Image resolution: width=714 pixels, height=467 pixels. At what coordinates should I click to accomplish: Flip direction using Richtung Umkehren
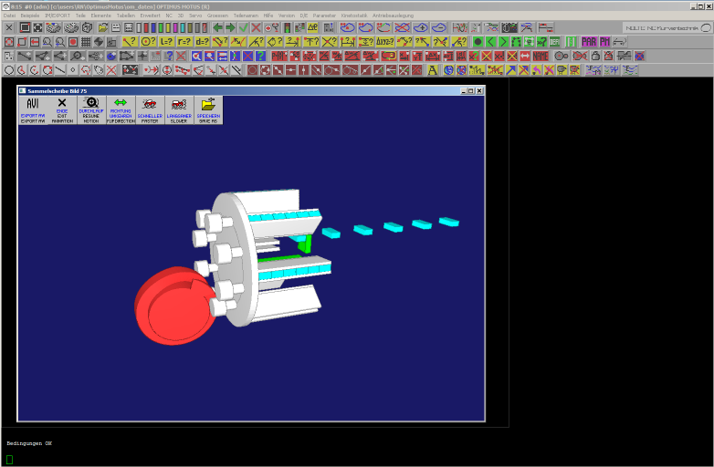[121, 109]
